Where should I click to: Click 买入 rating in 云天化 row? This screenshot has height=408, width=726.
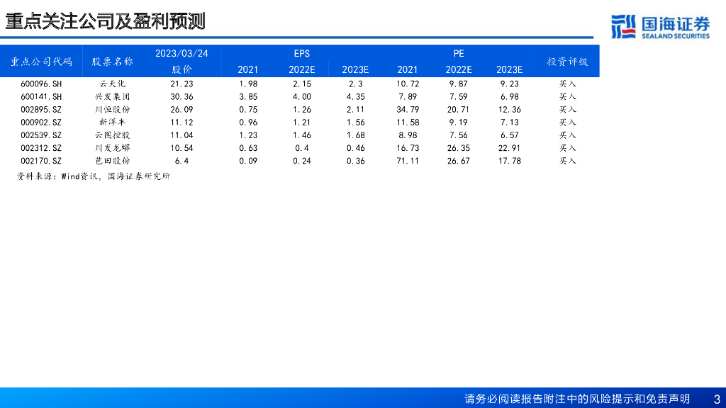(567, 84)
